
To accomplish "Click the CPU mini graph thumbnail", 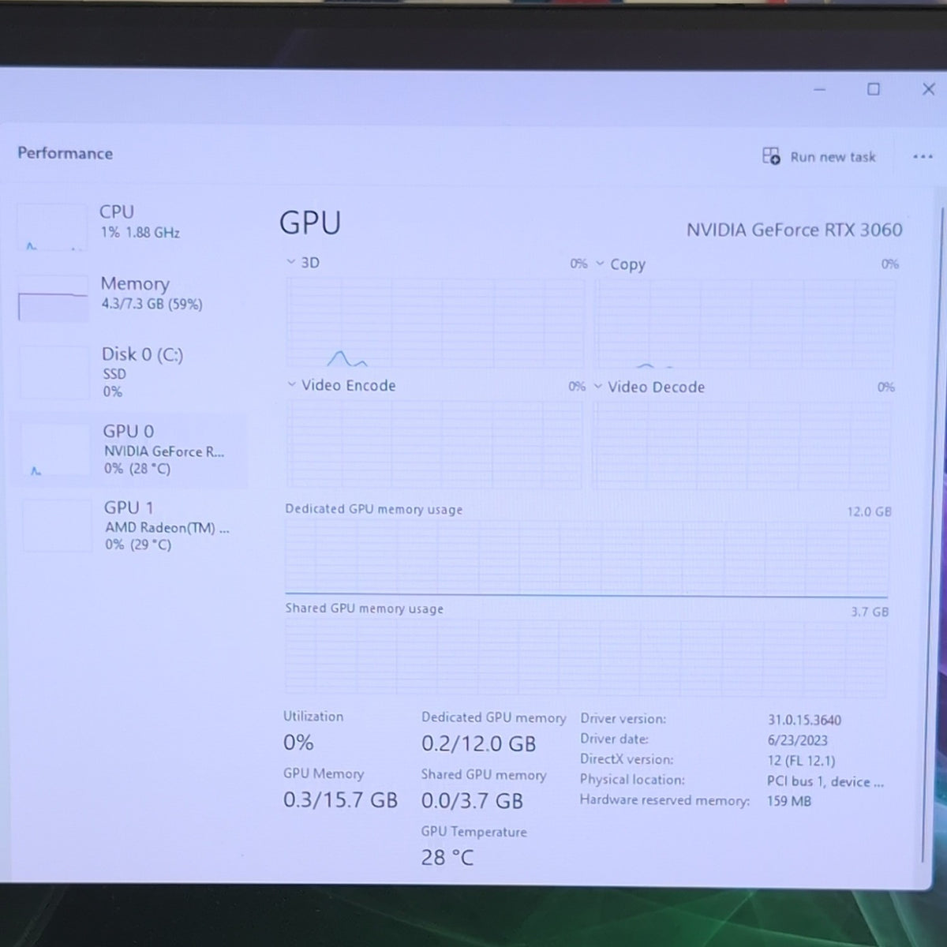I will point(51,227).
